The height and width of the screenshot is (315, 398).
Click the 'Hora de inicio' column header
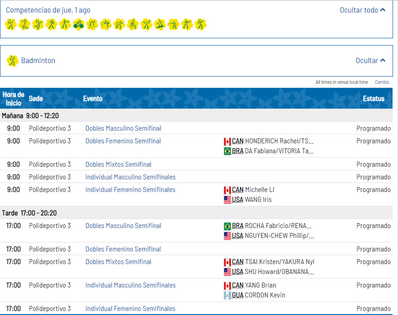click(14, 99)
